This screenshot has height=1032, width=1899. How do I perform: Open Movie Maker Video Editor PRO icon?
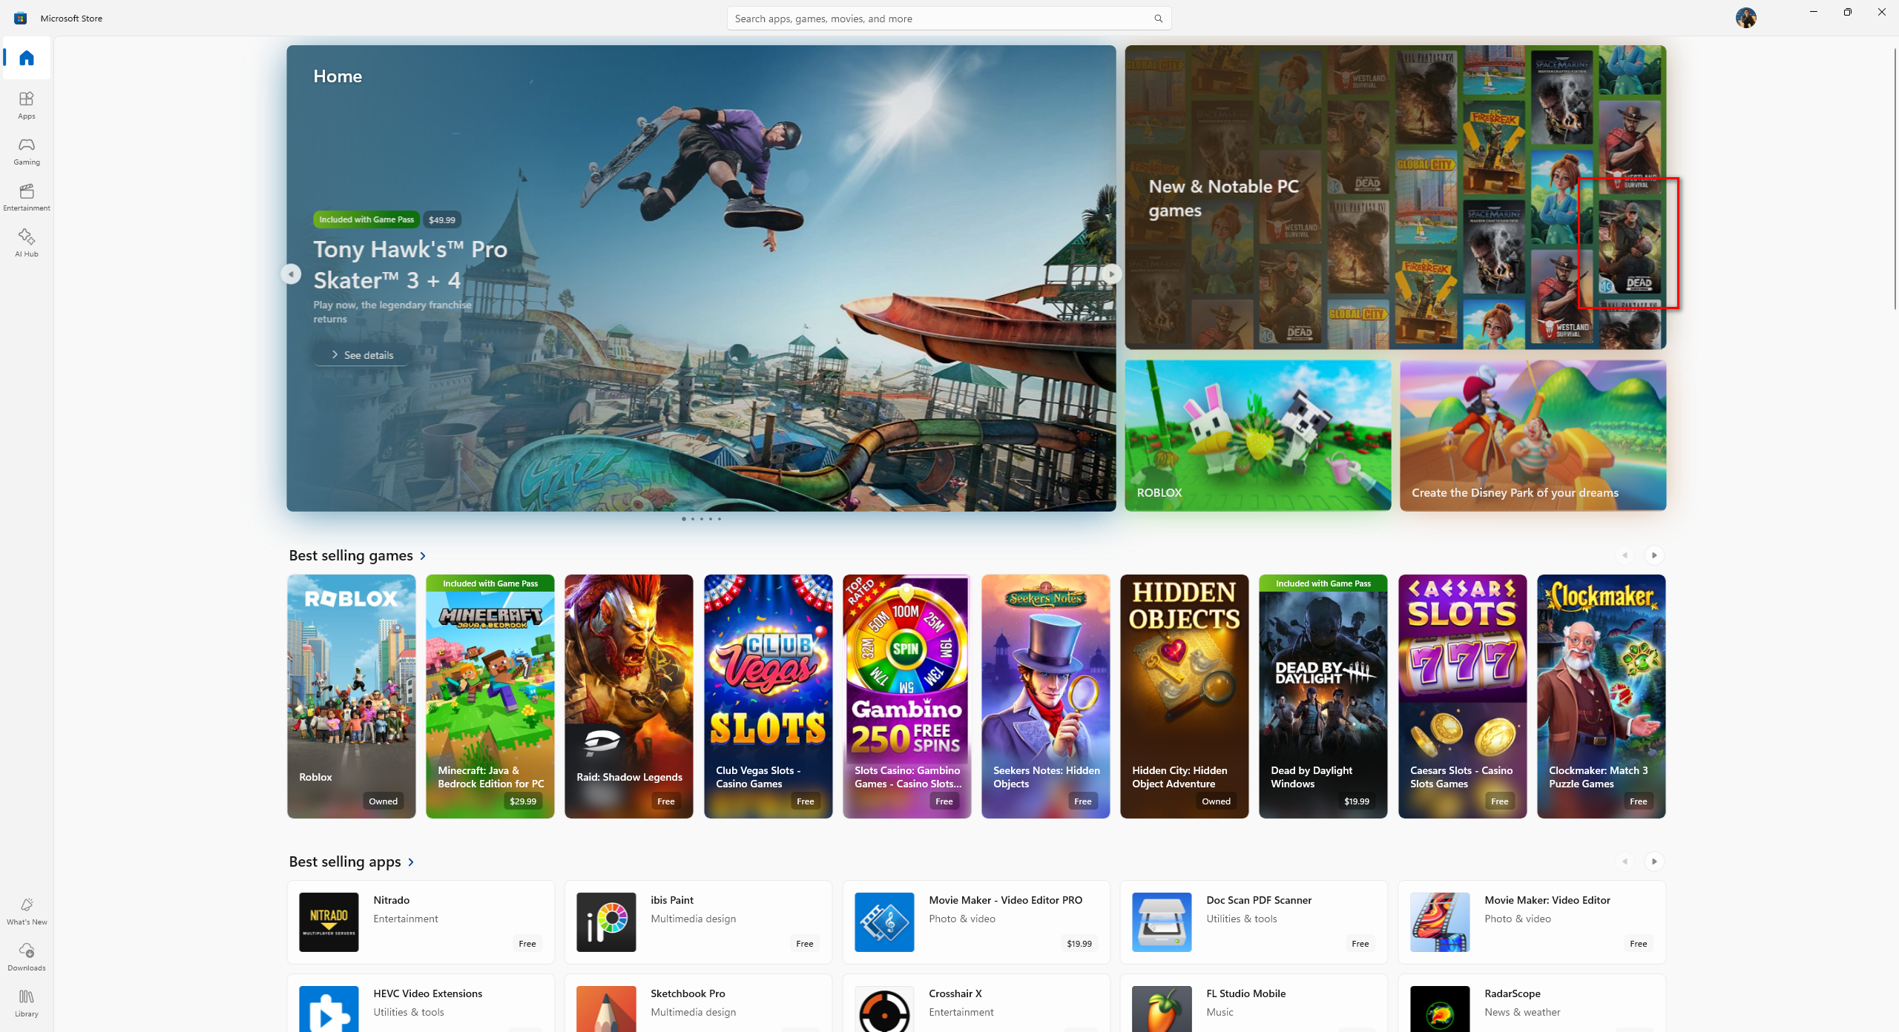[x=884, y=922]
